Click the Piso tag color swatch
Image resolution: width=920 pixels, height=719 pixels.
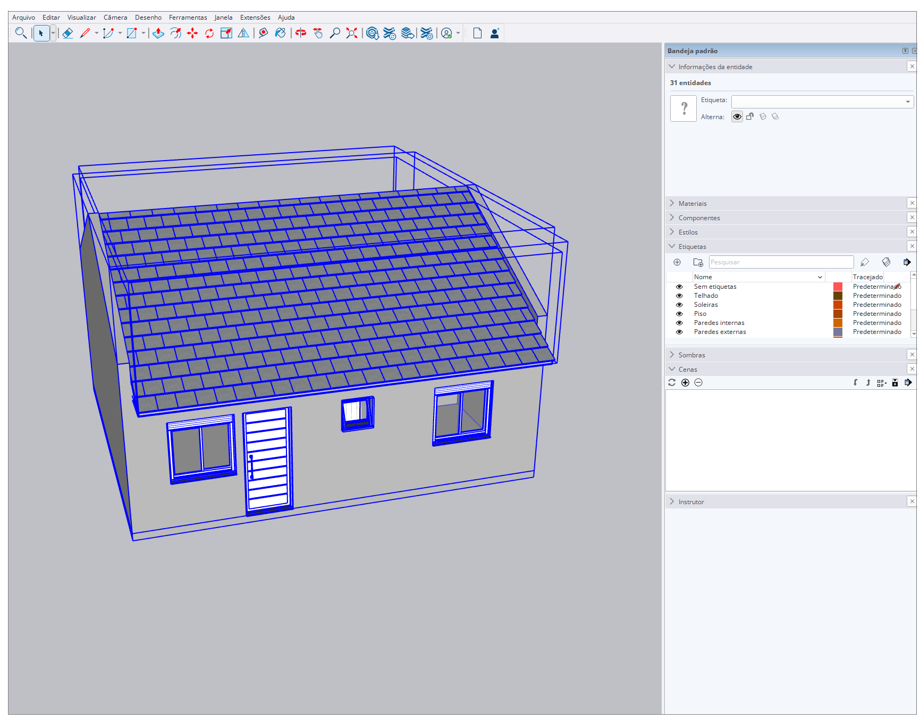pyautogui.click(x=838, y=314)
